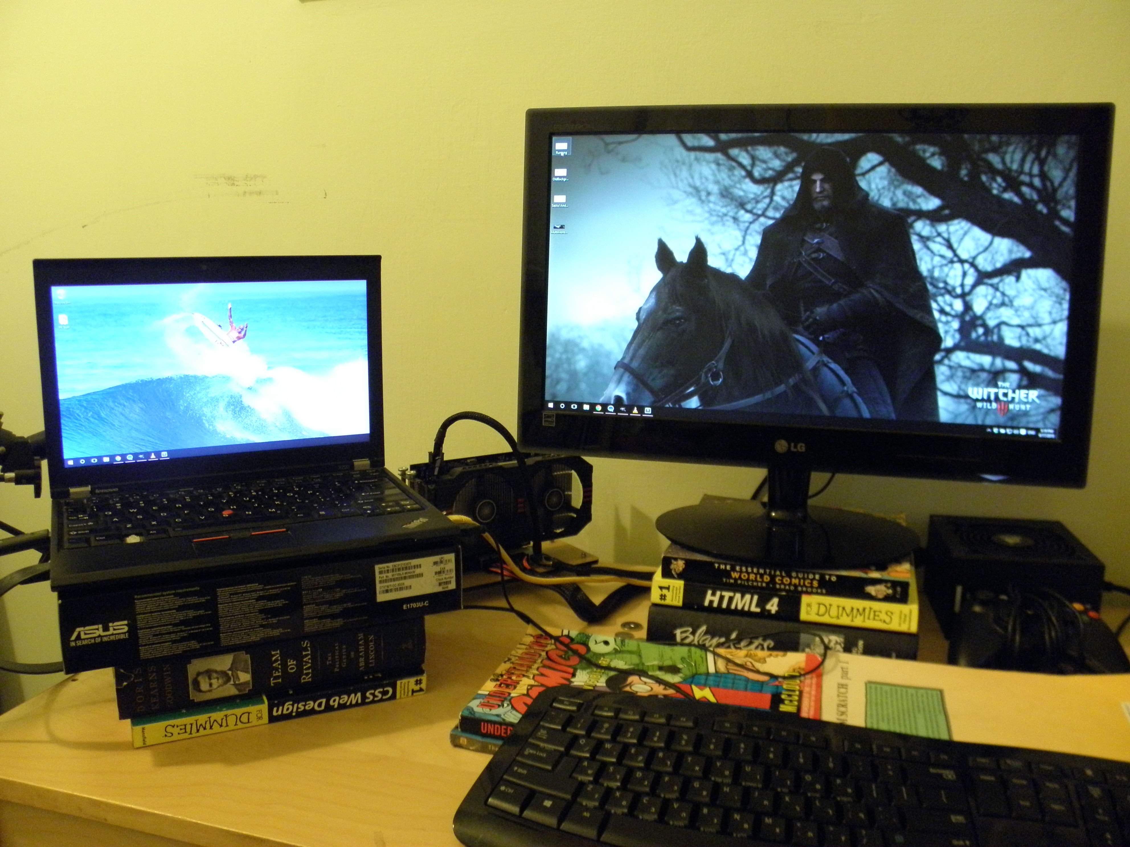Open chat bubble app on LG monitor taskbar
The width and height of the screenshot is (1130, 847).
(611, 409)
